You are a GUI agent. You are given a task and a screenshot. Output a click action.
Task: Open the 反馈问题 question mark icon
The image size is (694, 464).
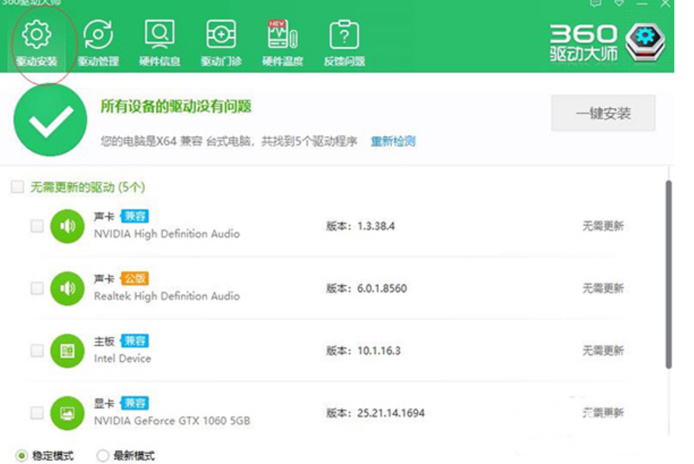[x=344, y=36]
